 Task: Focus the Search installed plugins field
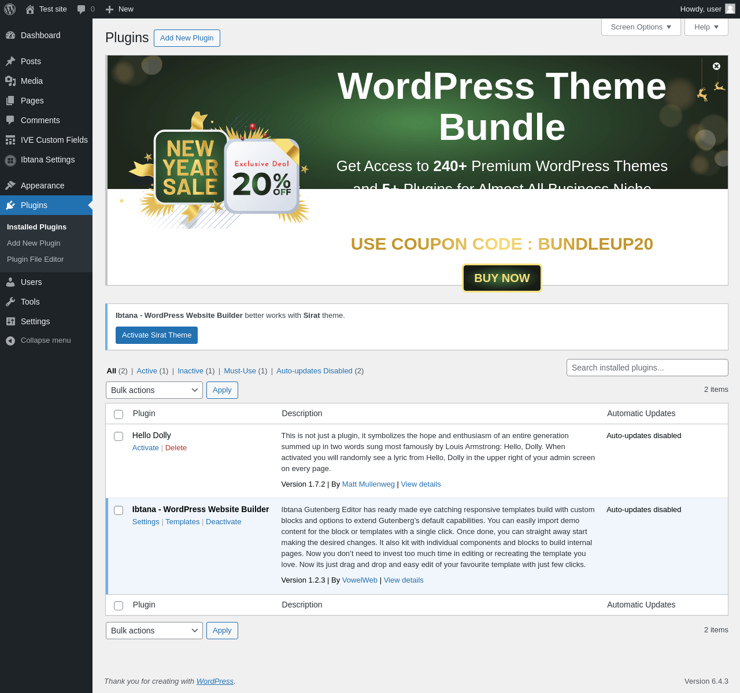(x=647, y=368)
